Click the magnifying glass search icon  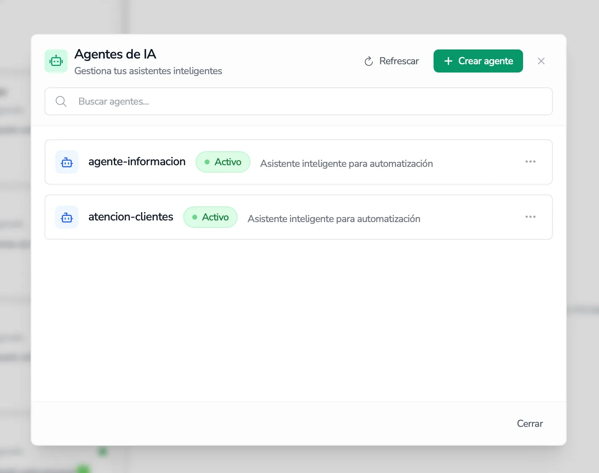click(x=61, y=101)
